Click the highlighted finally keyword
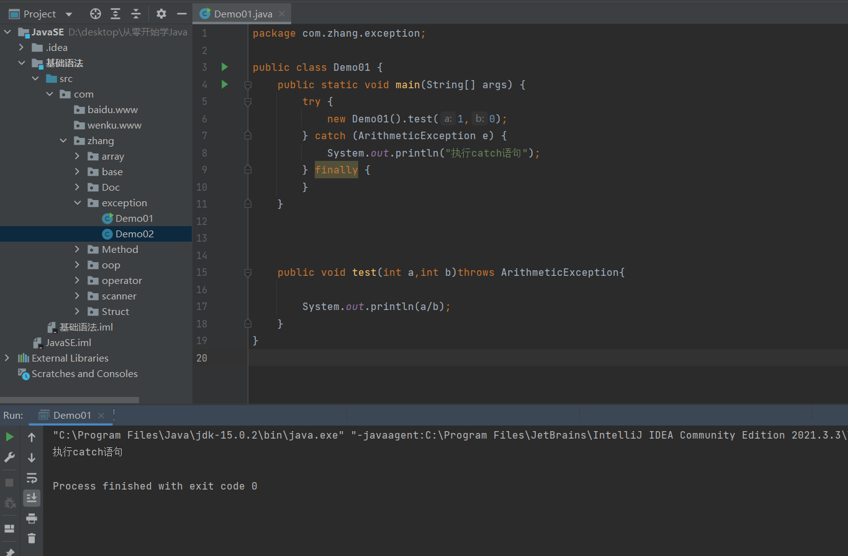 (336, 170)
